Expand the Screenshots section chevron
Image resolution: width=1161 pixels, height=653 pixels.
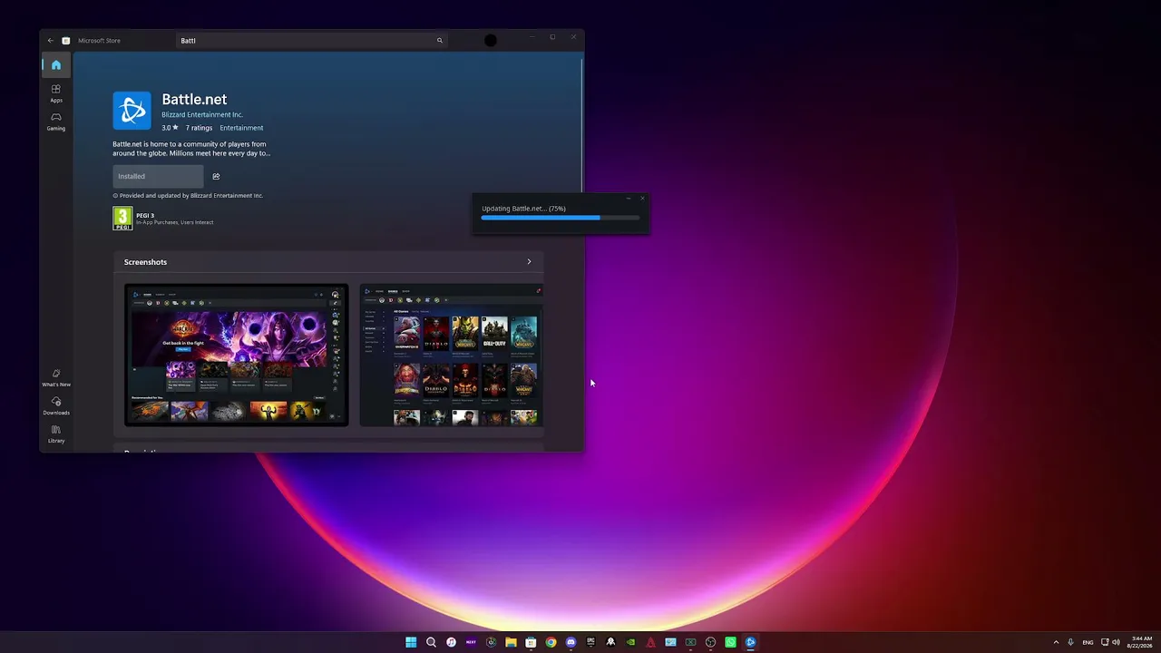pyautogui.click(x=530, y=262)
